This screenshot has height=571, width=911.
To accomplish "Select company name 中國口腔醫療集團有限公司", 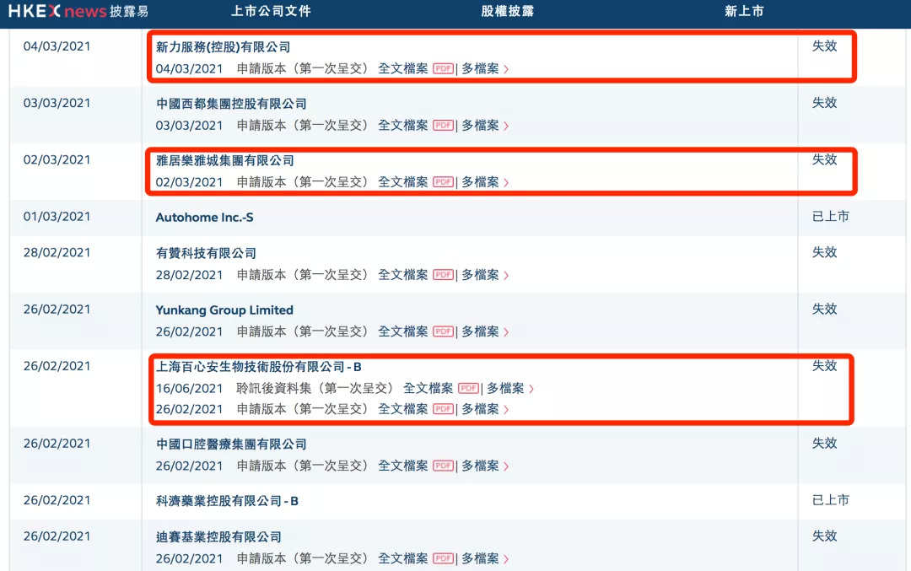I will tap(231, 444).
